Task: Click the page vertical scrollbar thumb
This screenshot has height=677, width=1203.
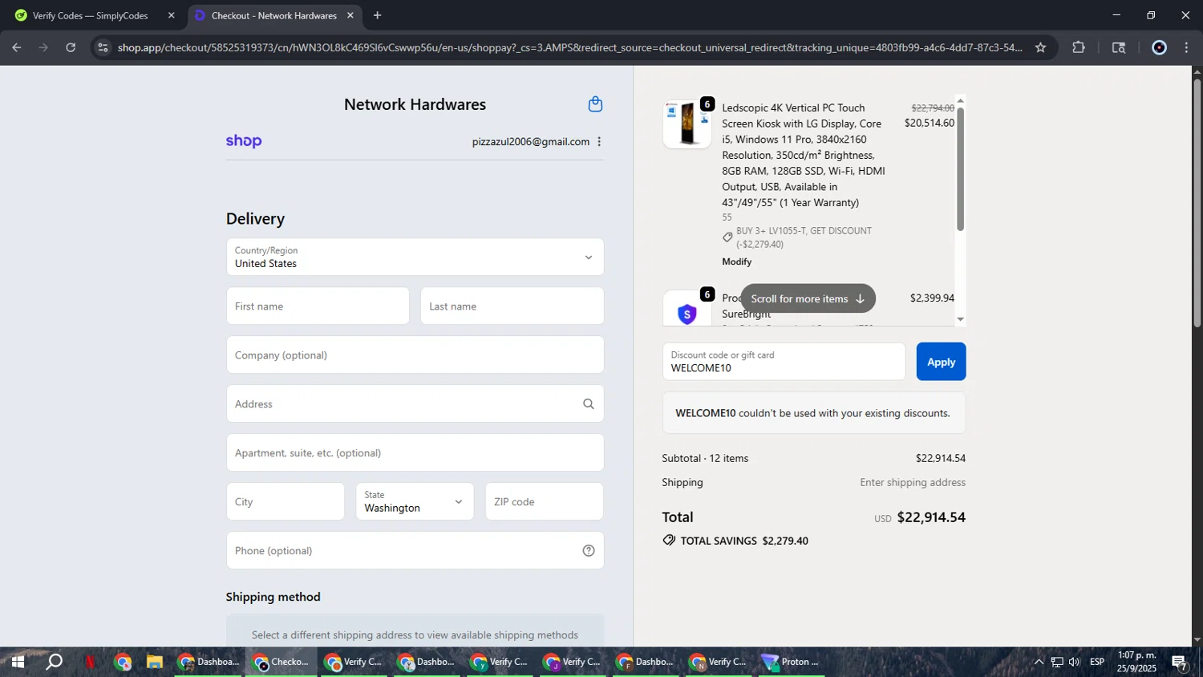Action: 1197,202
